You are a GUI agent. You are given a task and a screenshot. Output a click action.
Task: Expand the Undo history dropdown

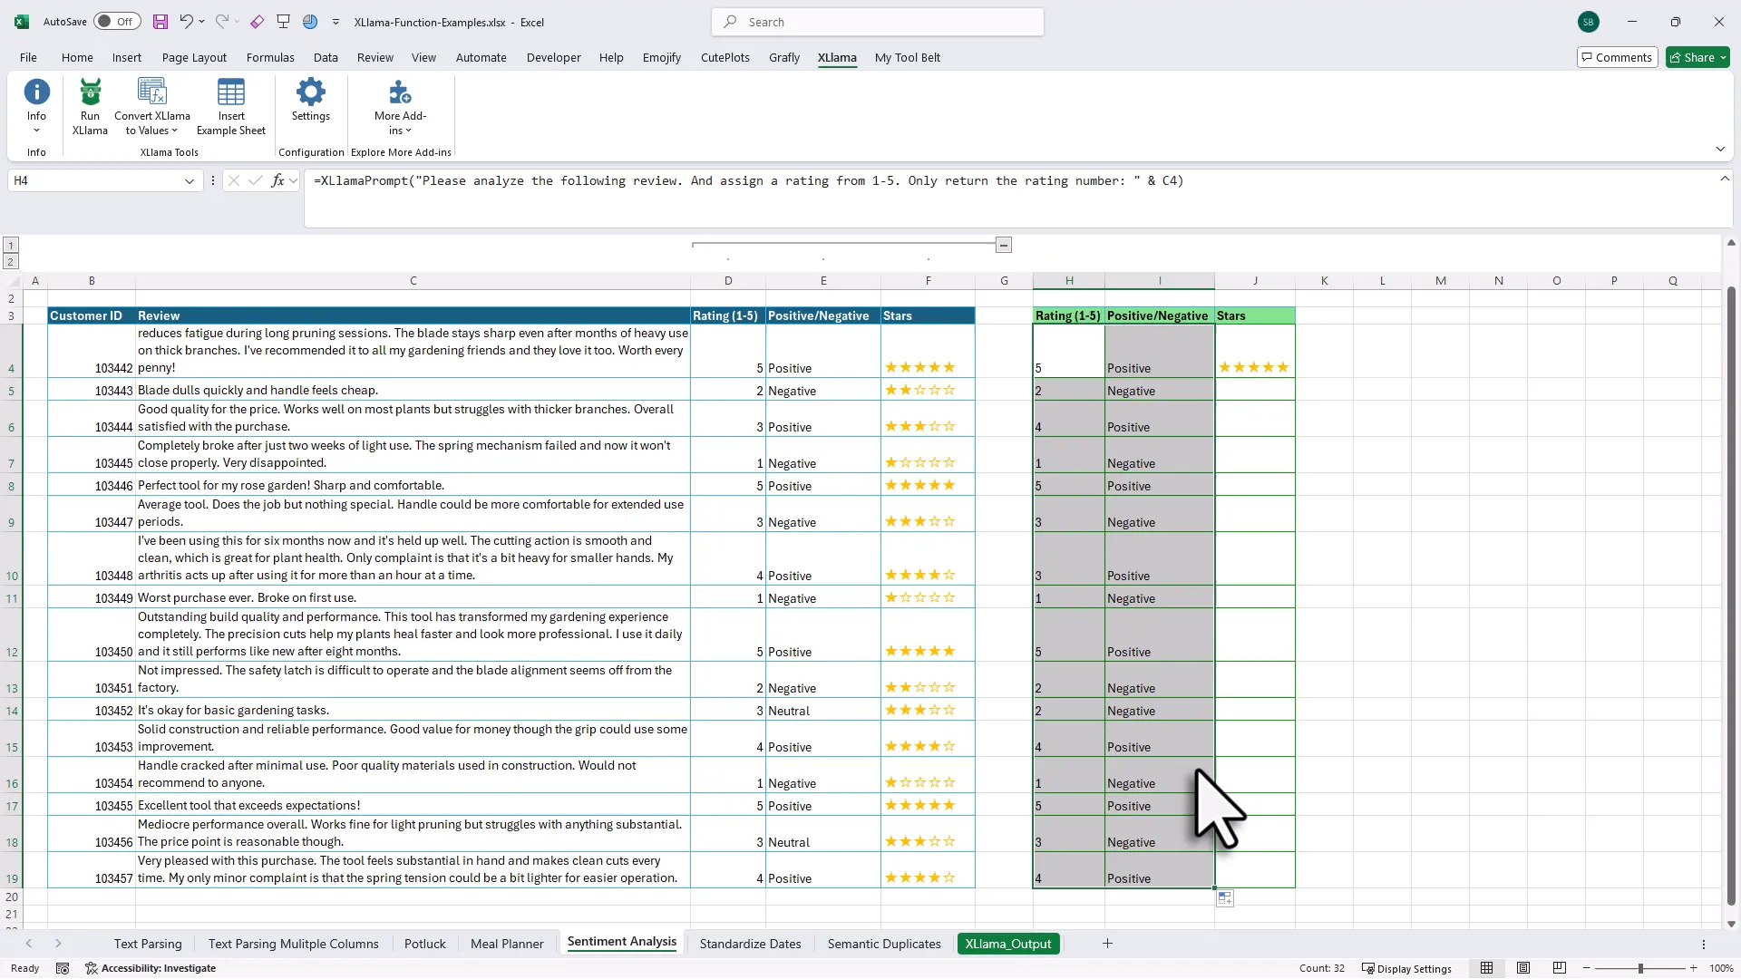(x=200, y=22)
